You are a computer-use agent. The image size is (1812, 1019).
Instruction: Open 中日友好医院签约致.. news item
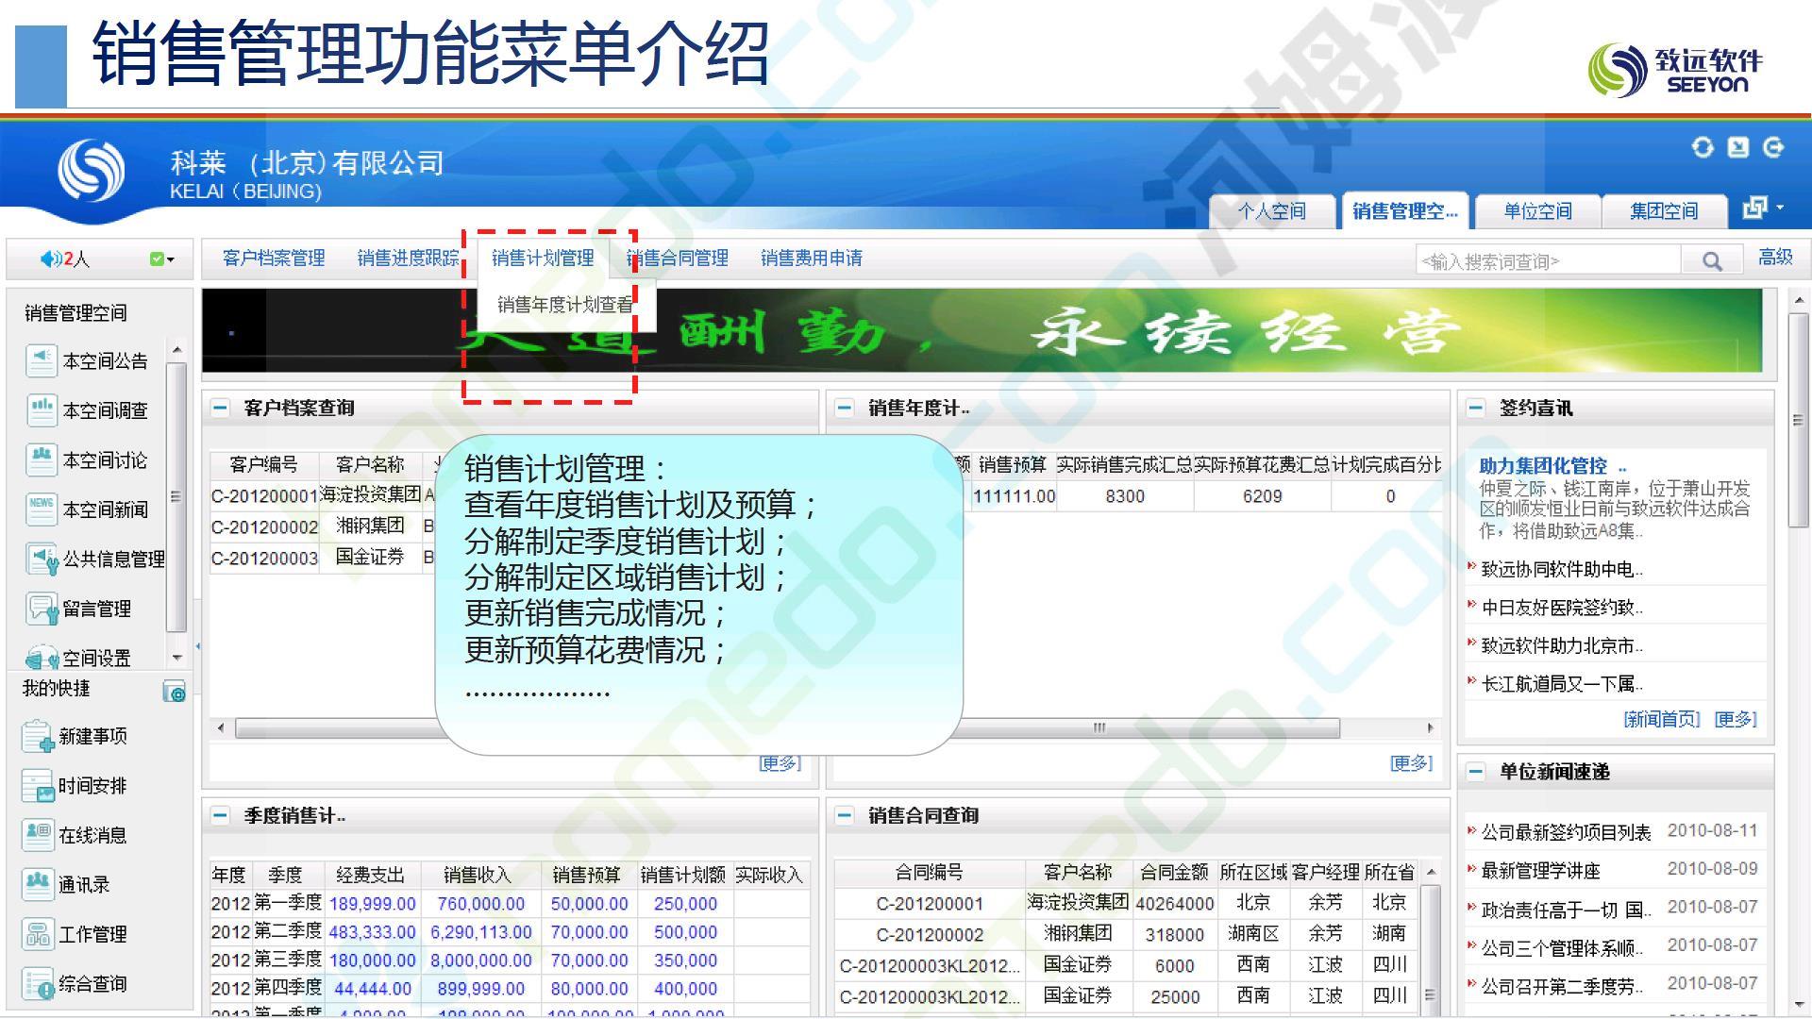click(x=1562, y=608)
